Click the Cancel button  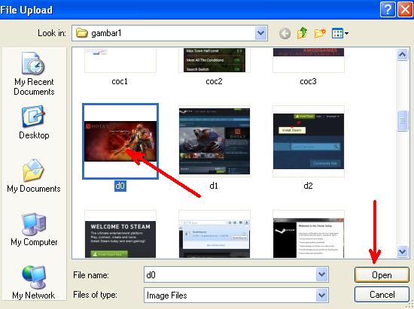[x=382, y=294]
